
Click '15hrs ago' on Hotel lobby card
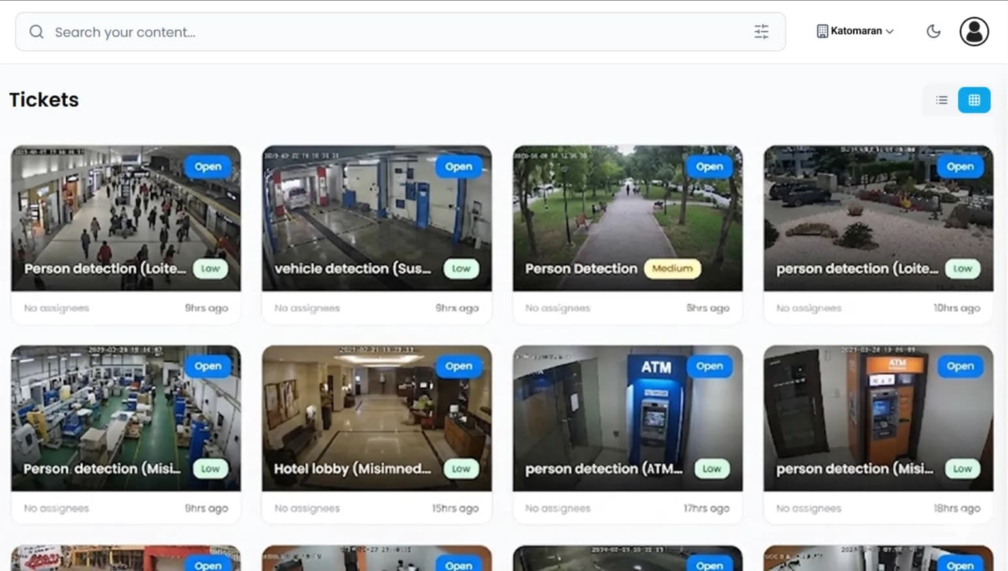point(455,508)
